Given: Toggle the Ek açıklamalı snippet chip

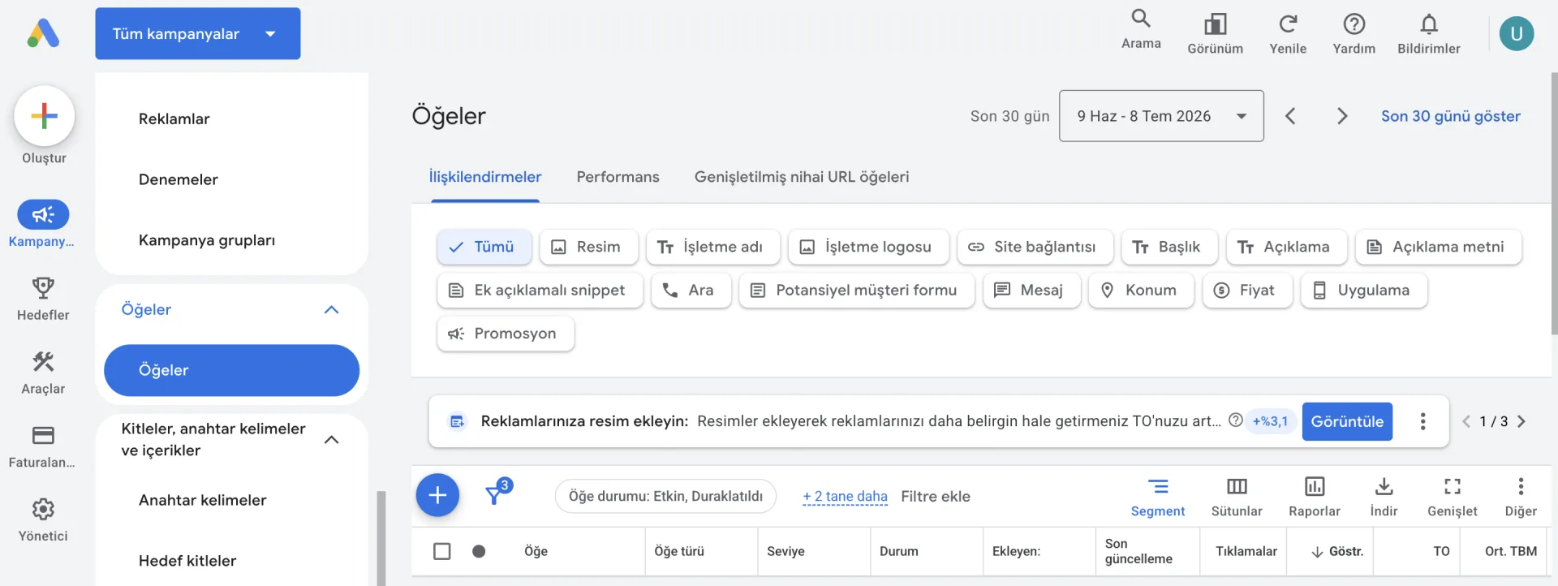Looking at the screenshot, I should [540, 290].
